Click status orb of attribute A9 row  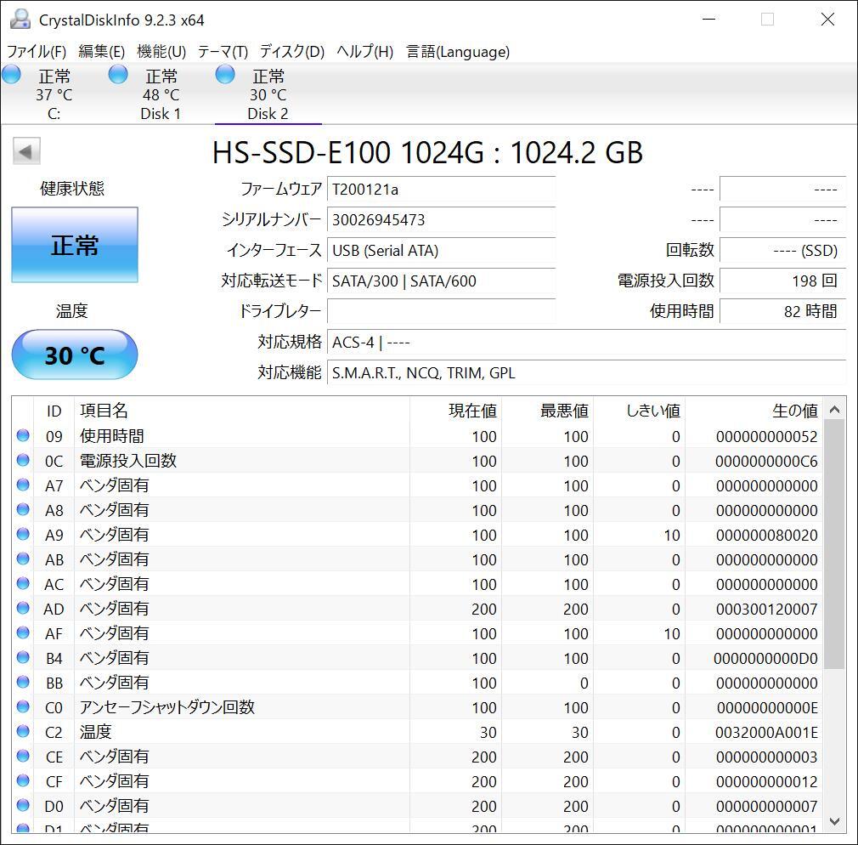23,534
